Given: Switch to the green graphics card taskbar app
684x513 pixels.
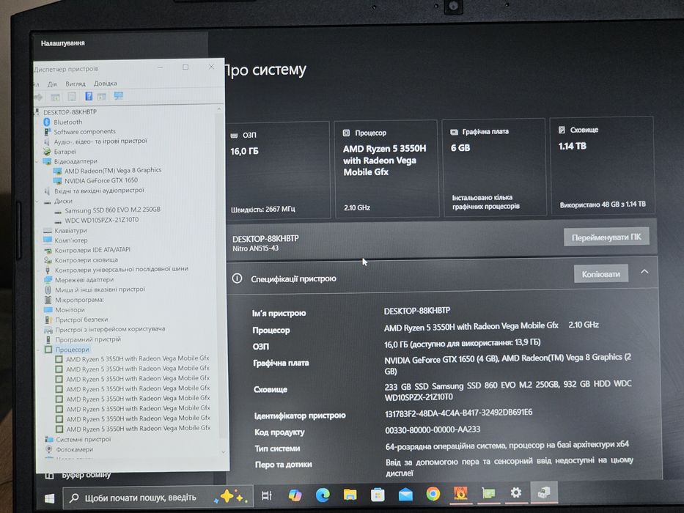Looking at the screenshot, I should tap(488, 493).
